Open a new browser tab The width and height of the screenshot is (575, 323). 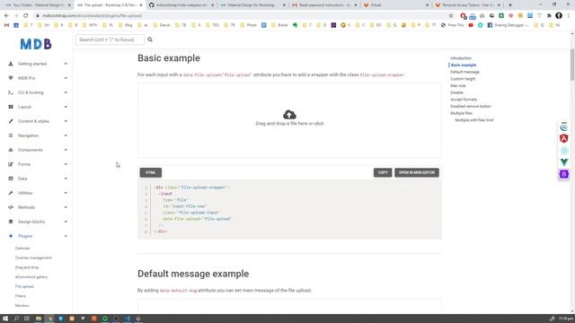[510, 5]
